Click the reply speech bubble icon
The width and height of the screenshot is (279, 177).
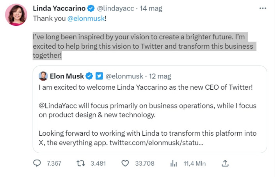[37, 163]
